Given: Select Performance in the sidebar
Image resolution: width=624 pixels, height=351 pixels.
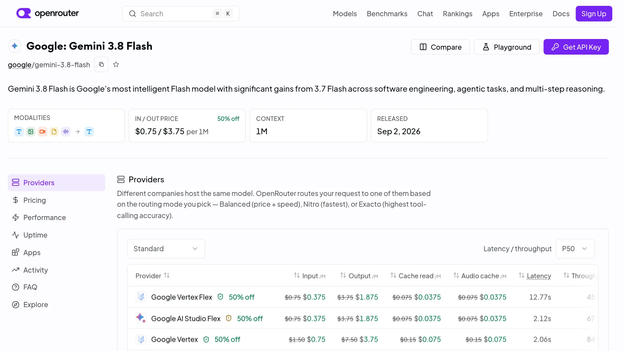Looking at the screenshot, I should (x=57, y=217).
